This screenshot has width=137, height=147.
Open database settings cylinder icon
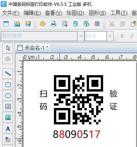pyautogui.click(x=75, y=24)
